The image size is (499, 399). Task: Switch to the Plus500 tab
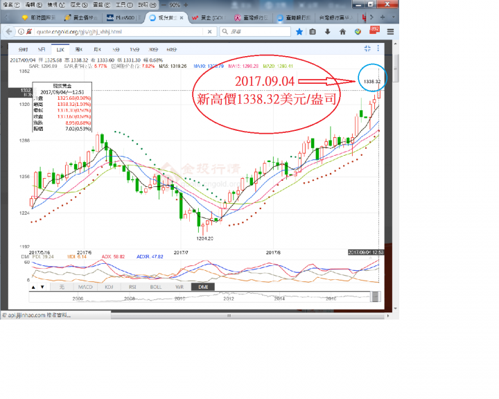124,18
